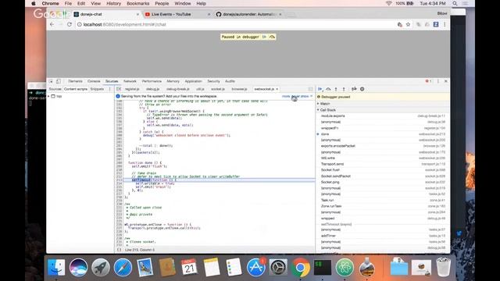Open the Bookmarks menu
Screen dimensions: 500x281
coord(137,3)
